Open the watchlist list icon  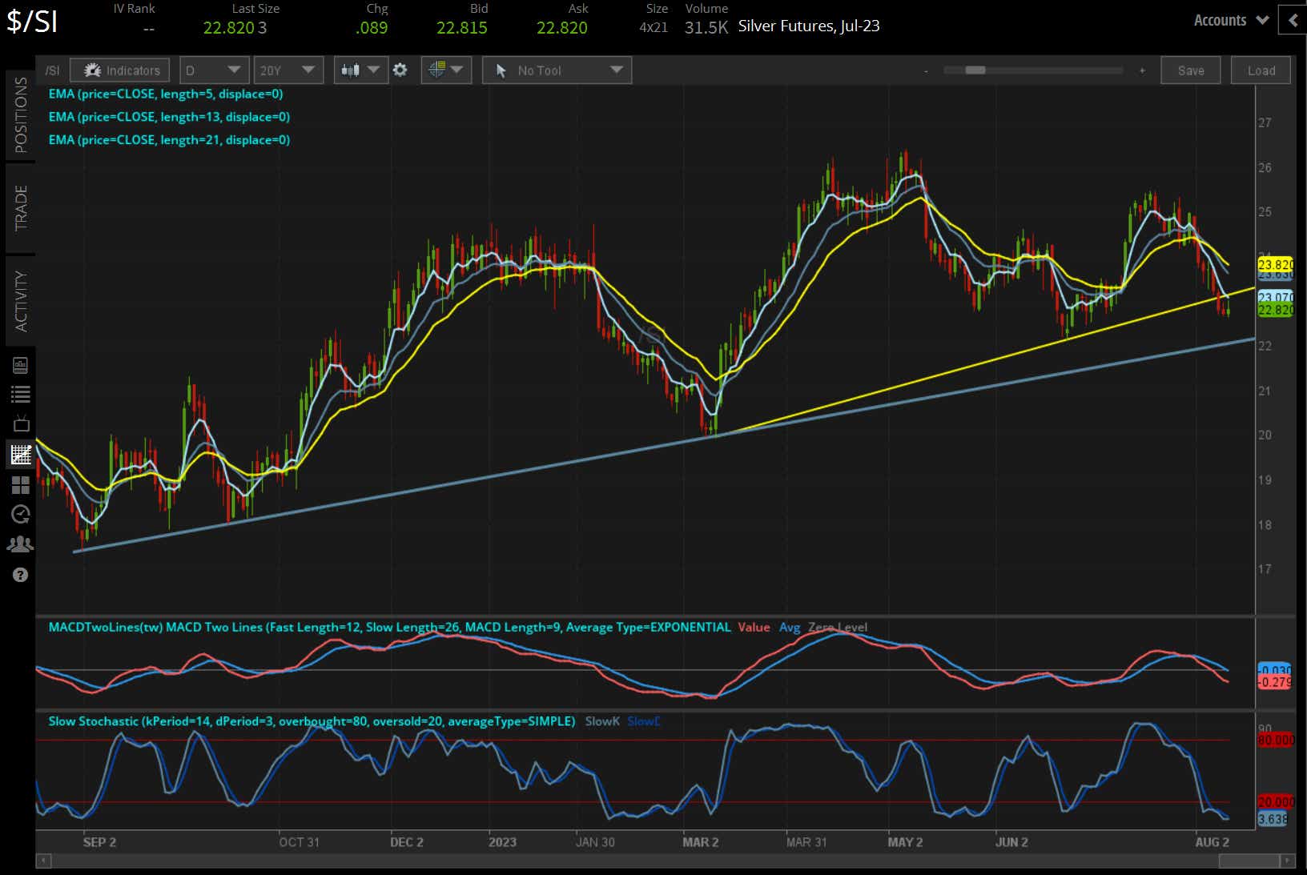click(x=20, y=395)
